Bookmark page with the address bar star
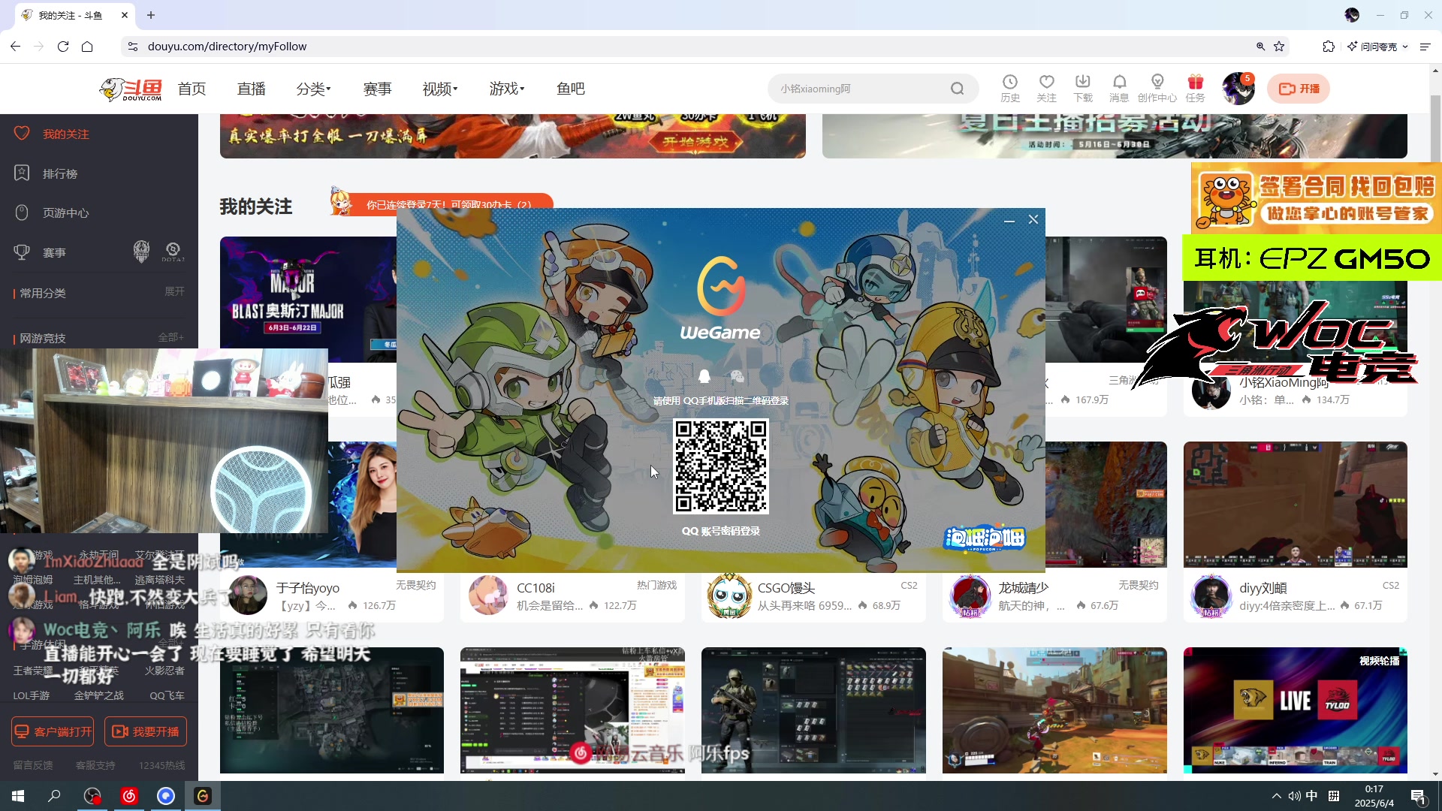This screenshot has width=1442, height=811. pyautogui.click(x=1279, y=47)
